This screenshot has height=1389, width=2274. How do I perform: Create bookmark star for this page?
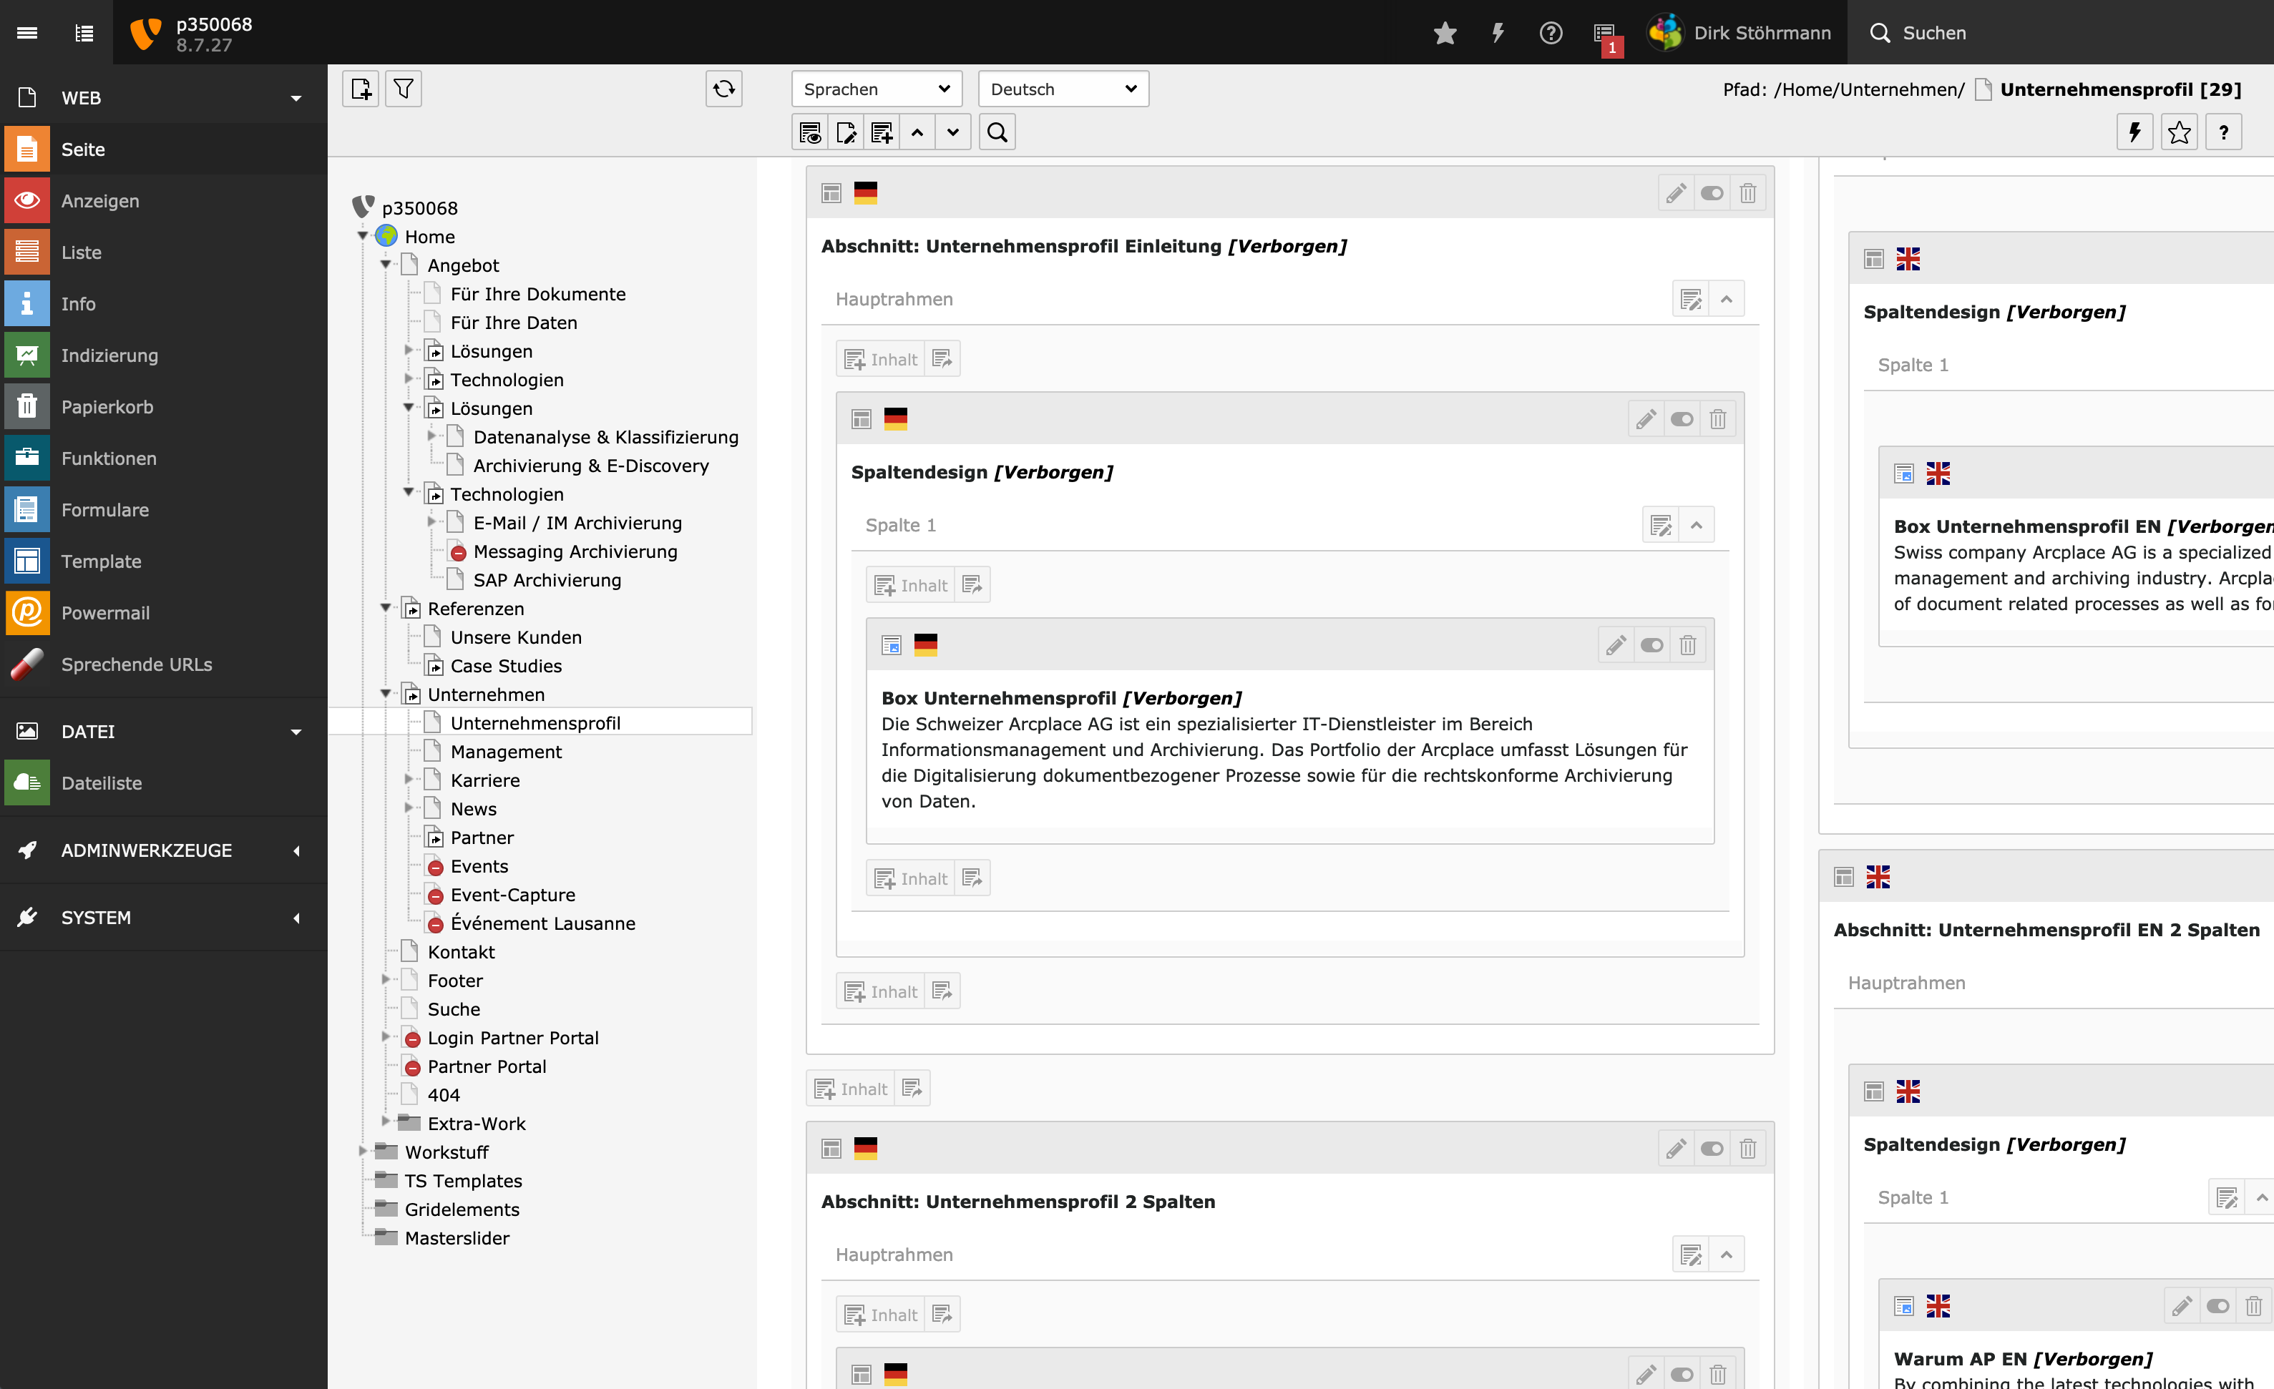(2179, 132)
